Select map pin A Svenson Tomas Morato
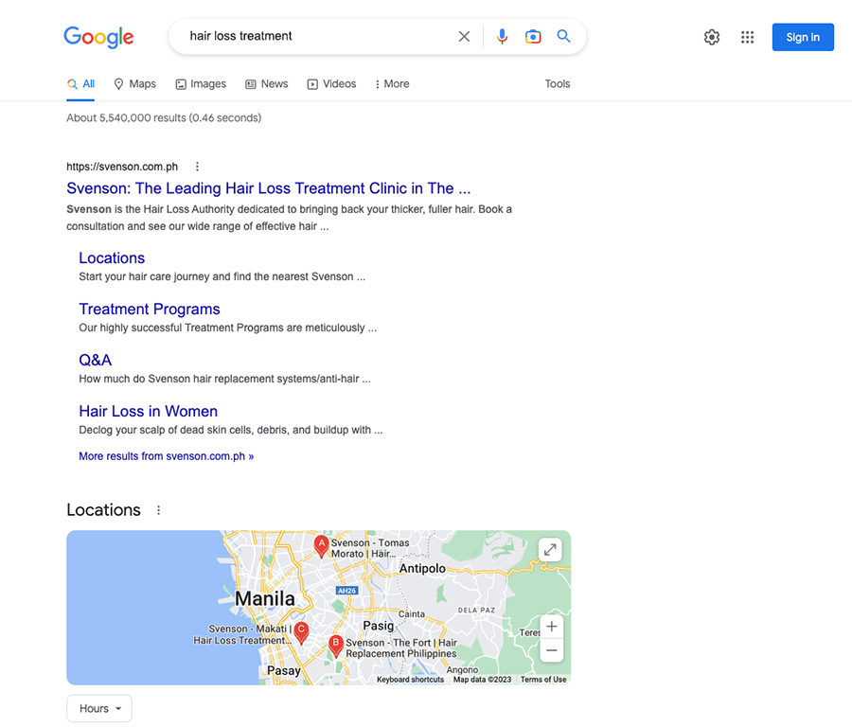 tap(322, 546)
